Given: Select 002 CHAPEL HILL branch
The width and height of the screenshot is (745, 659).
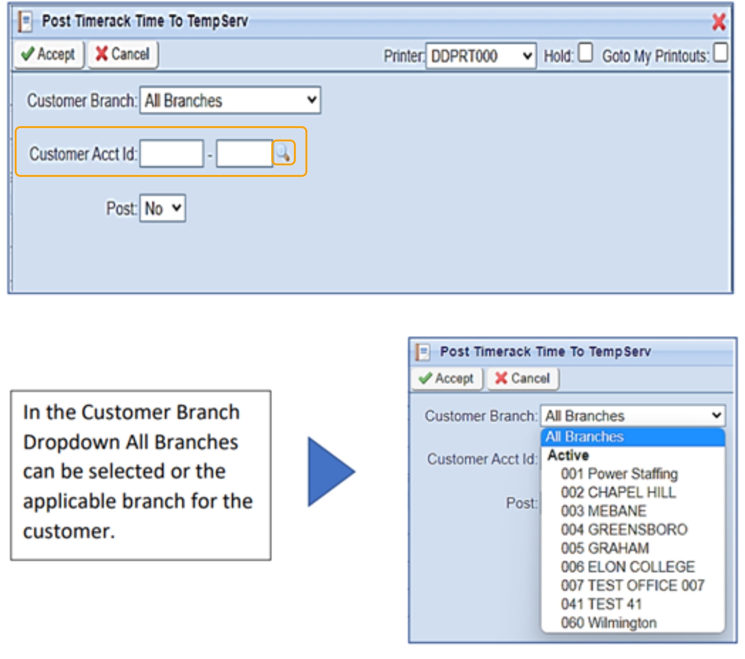Looking at the screenshot, I should pyautogui.click(x=618, y=492).
